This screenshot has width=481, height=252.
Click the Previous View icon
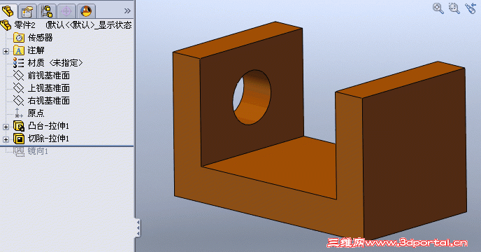[x=471, y=8]
